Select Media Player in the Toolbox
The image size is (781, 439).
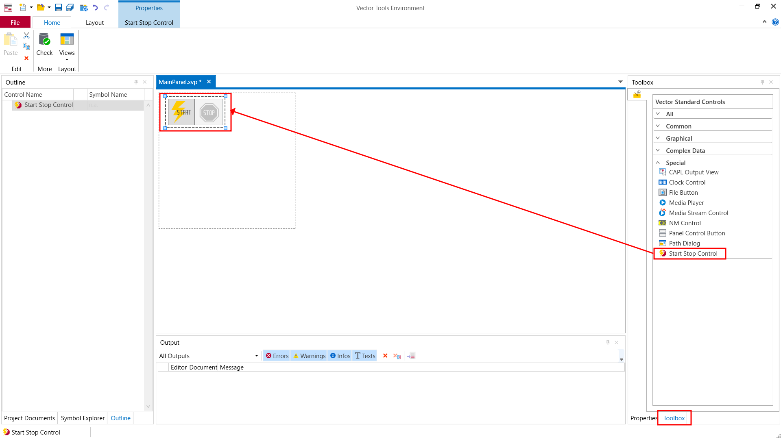[686, 202]
